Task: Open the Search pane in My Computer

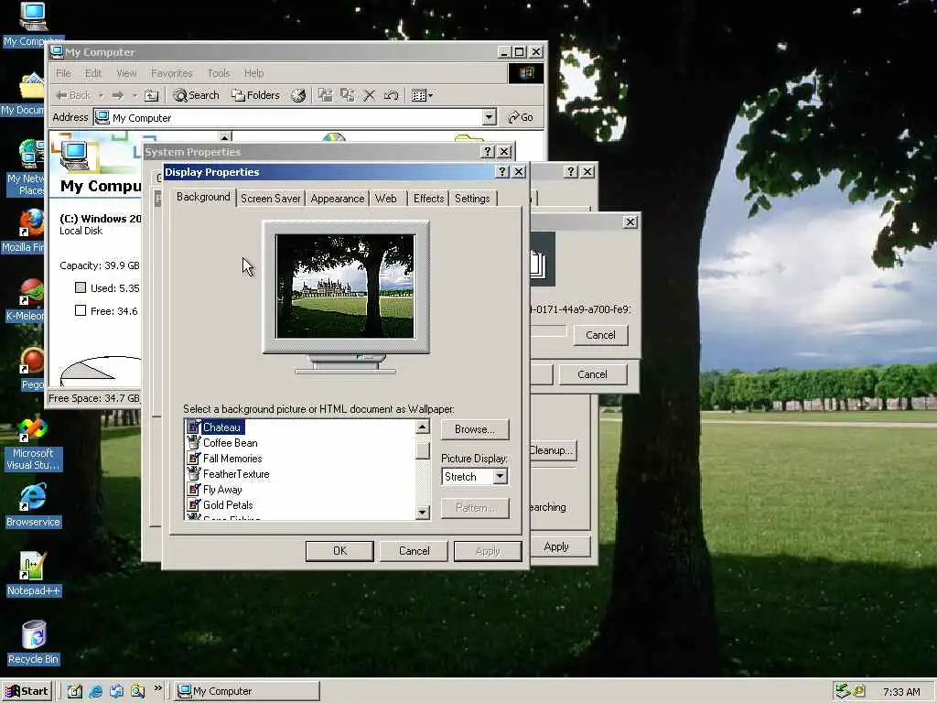Action: [x=196, y=95]
